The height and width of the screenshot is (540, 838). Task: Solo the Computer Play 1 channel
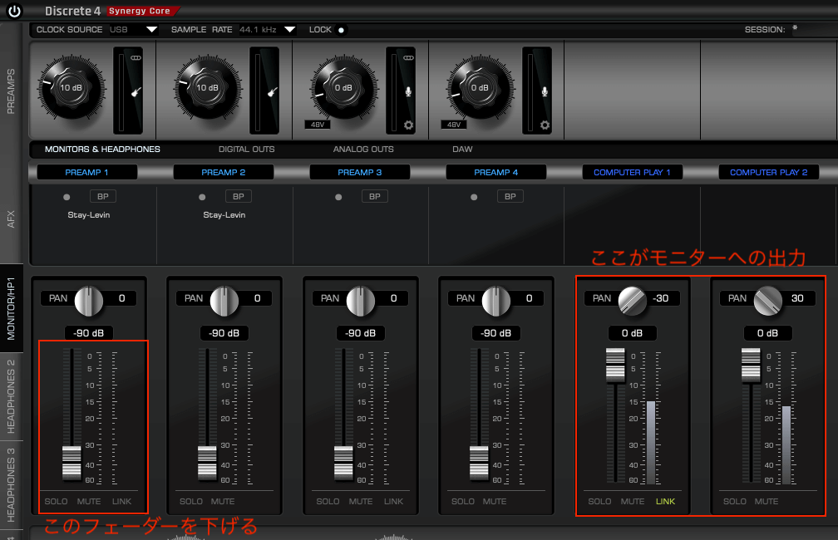pos(599,502)
